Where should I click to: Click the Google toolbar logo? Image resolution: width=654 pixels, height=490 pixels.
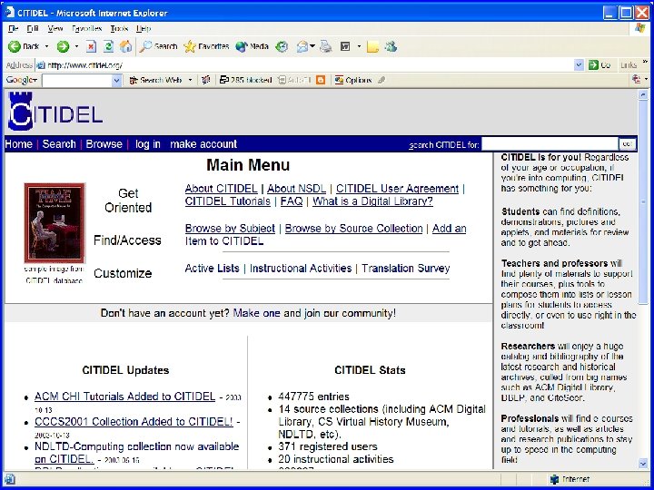[19, 80]
